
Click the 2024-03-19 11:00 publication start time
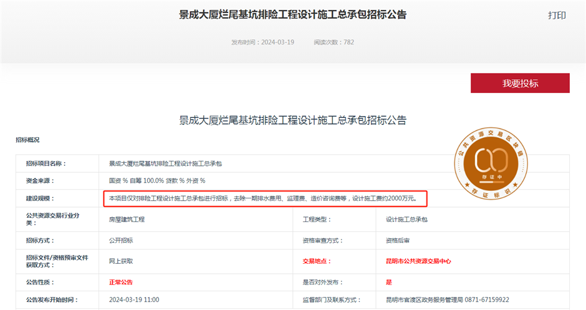click(x=134, y=299)
